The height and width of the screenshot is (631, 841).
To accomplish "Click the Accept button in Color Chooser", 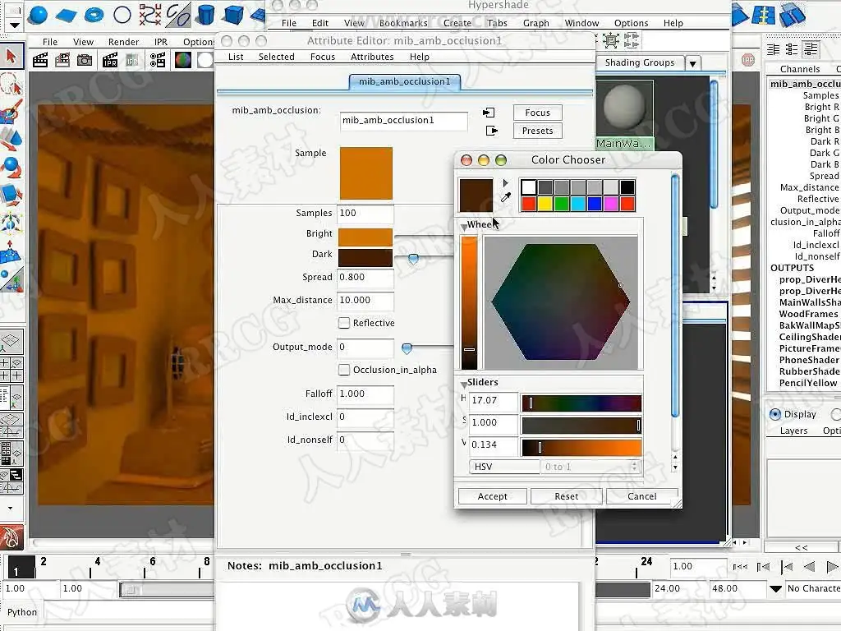I will point(492,496).
